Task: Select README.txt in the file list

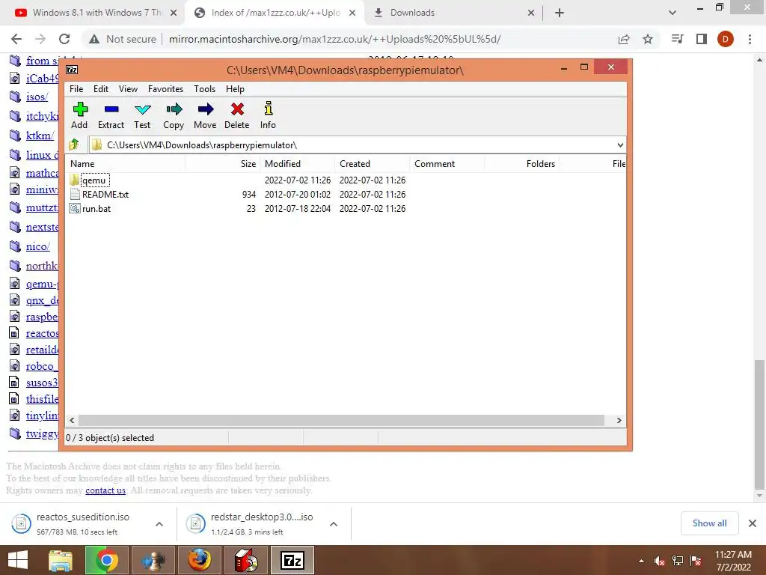Action: click(x=105, y=195)
